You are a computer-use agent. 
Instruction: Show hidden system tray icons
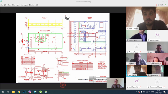click(136, 92)
